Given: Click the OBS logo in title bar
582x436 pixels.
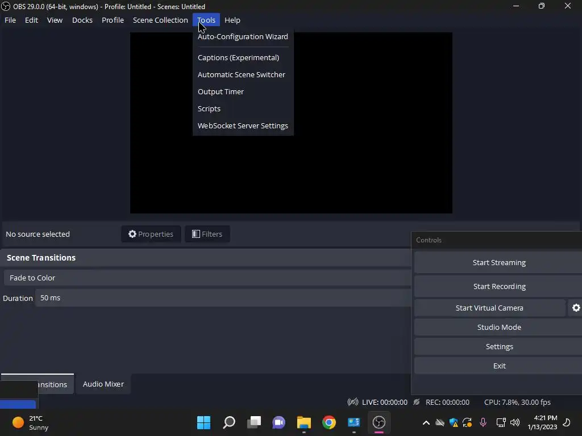Looking at the screenshot, I should [6, 6].
